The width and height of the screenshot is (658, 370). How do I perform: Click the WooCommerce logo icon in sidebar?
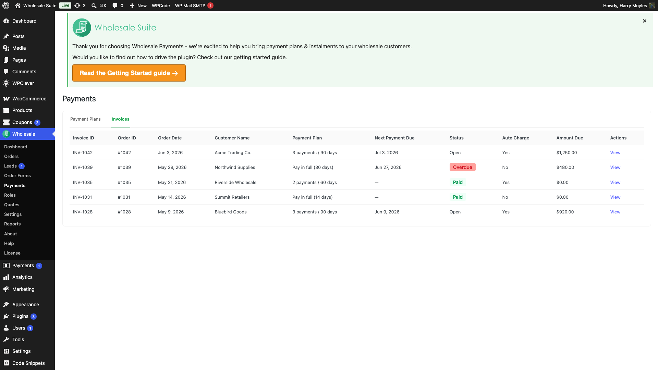(6, 99)
